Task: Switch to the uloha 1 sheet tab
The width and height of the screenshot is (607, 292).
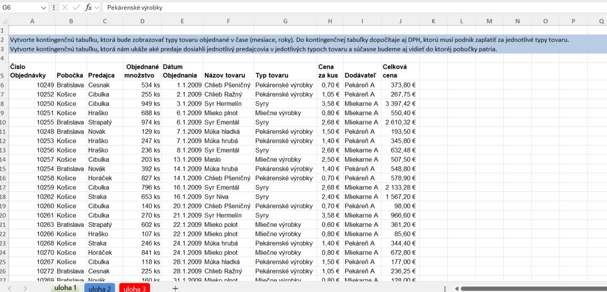Action: 65,287
